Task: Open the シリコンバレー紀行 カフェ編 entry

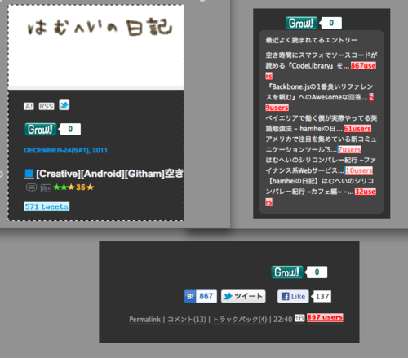Action: (x=320, y=186)
